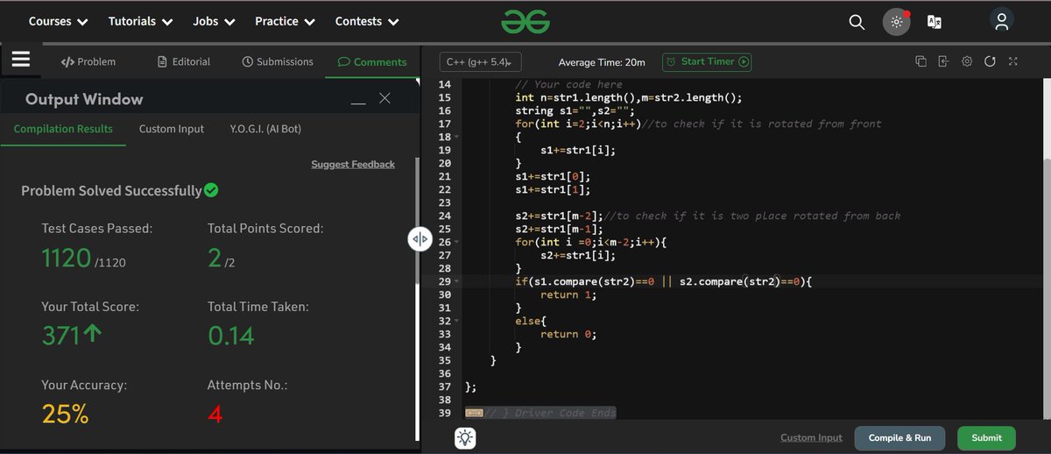Click the '// Driver Code Ends' comment
The height and width of the screenshot is (454, 1051).
(x=551, y=413)
